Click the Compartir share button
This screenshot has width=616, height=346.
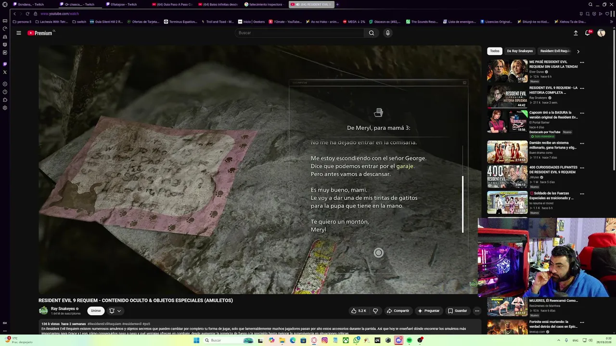pyautogui.click(x=398, y=311)
